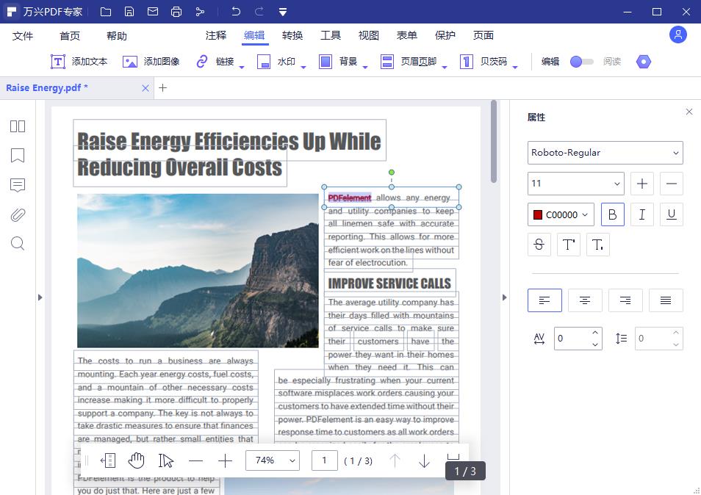
Task: Click the center align text button
Action: (x=585, y=300)
